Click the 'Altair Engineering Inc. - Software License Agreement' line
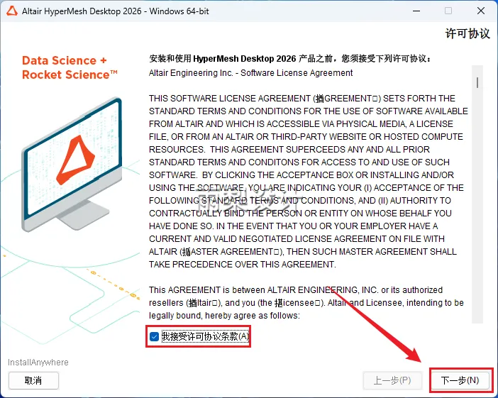This screenshot has height=398, width=498. (x=250, y=73)
